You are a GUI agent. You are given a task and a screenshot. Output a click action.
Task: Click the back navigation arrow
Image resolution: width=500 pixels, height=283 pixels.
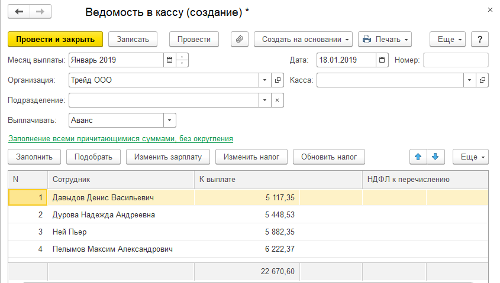click(20, 12)
